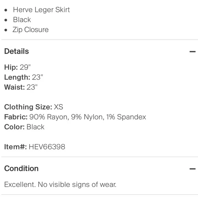
Task: Click the Item# label
Action: 15,147
